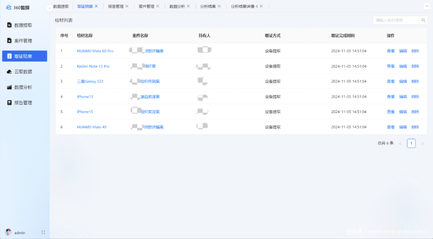Image resolution: width=433 pixels, height=239 pixels.
Task: Click 删除 for the iPhone15 row
Action: coord(415,112)
